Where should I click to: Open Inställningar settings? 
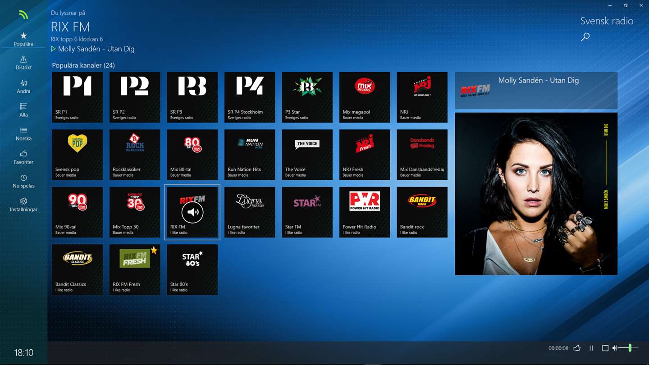[x=23, y=205]
